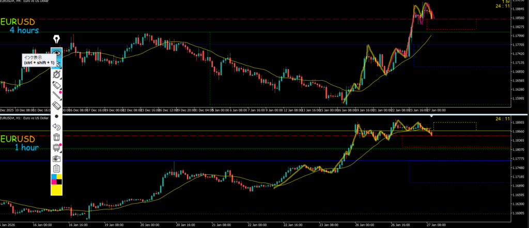
Task: Click the '23 Jan 08:00' label on the H1 time axis
Action: [328, 224]
